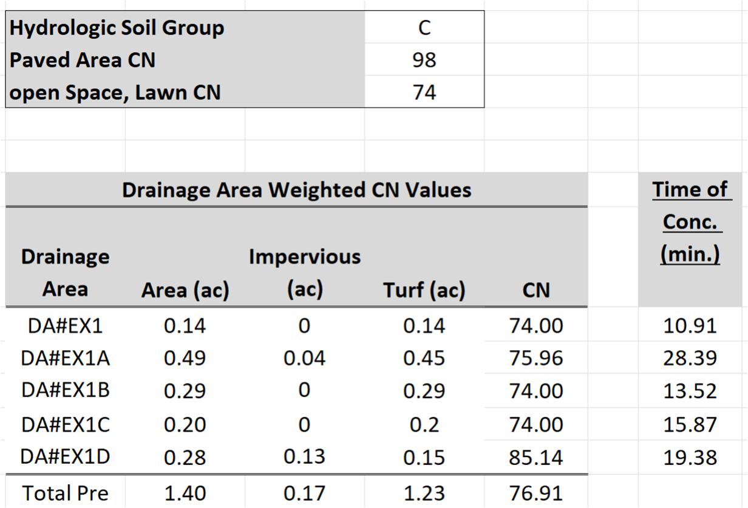748x508 pixels.
Task: Click the DA#EX1D CN value 85.14
Action: point(536,457)
